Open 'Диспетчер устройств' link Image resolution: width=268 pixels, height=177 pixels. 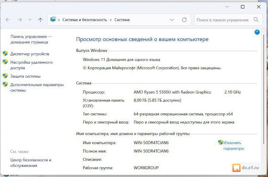coord(30,54)
